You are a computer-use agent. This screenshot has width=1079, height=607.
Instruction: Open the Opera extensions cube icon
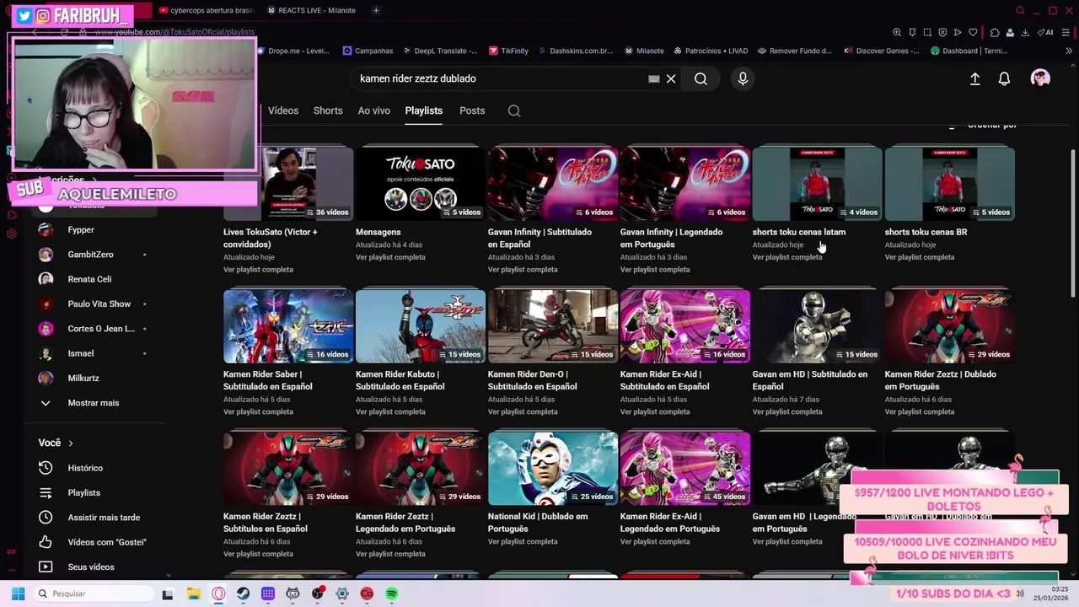pos(995,33)
